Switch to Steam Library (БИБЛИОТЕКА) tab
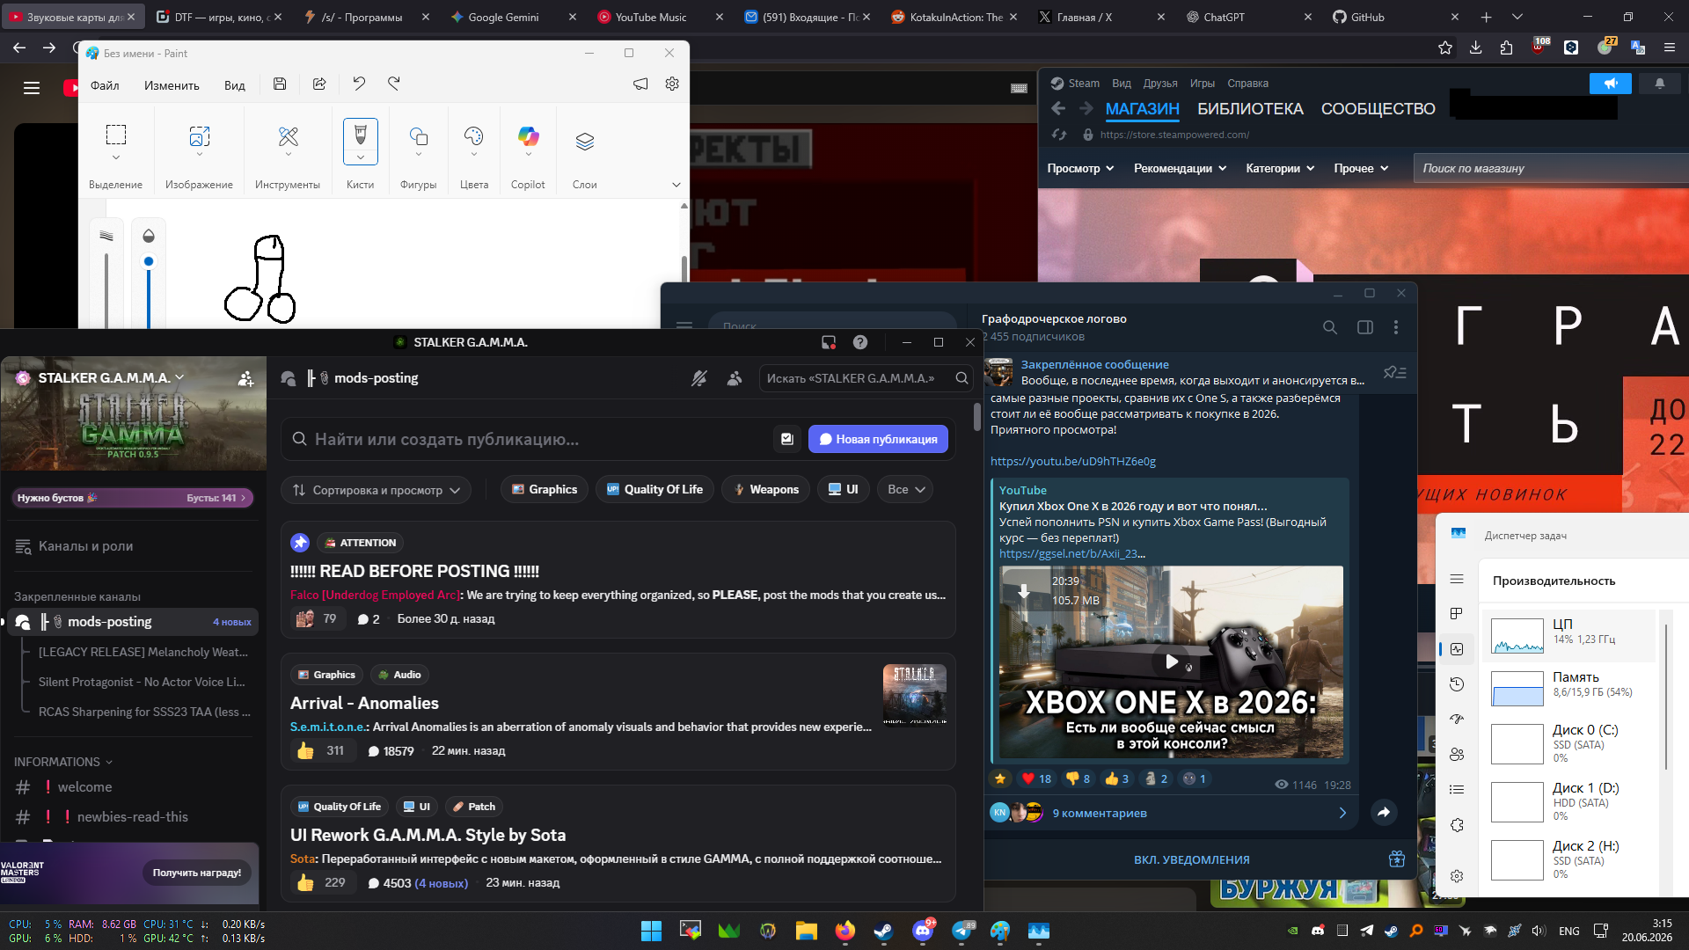 click(1250, 109)
